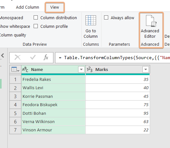Select the Marks column header
Viewport: 170px width, 148px height.
point(117,69)
